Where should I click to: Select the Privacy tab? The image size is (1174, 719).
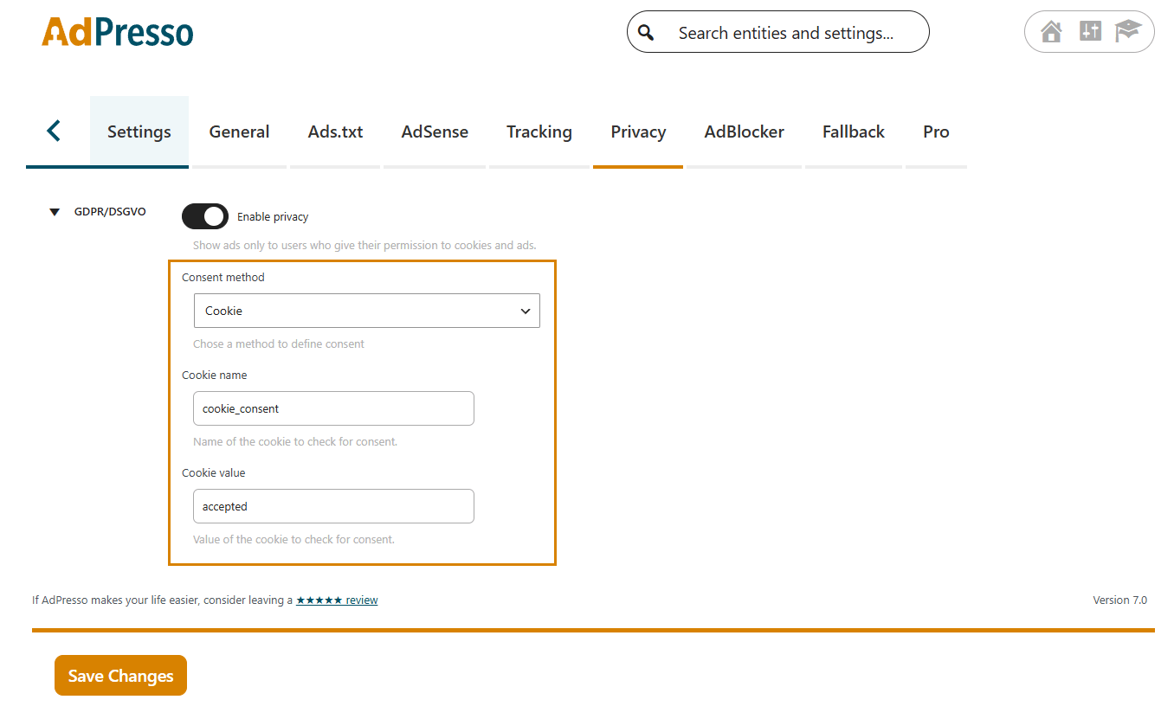638,132
